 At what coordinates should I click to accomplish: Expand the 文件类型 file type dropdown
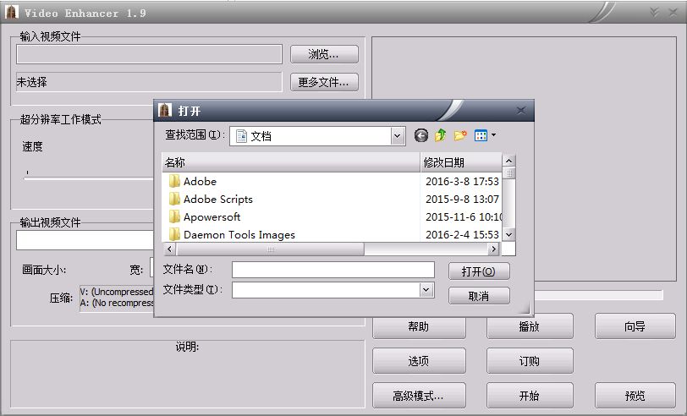coord(426,290)
